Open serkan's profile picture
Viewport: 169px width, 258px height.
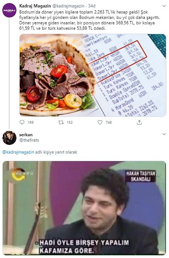(9, 138)
